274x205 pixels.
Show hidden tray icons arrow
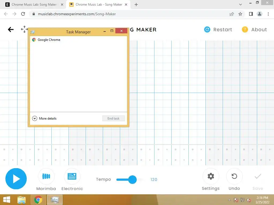[x=229, y=200]
